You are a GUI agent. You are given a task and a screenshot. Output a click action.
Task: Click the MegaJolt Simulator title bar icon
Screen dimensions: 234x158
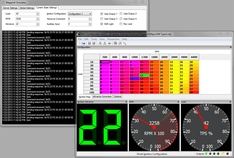(3, 3)
